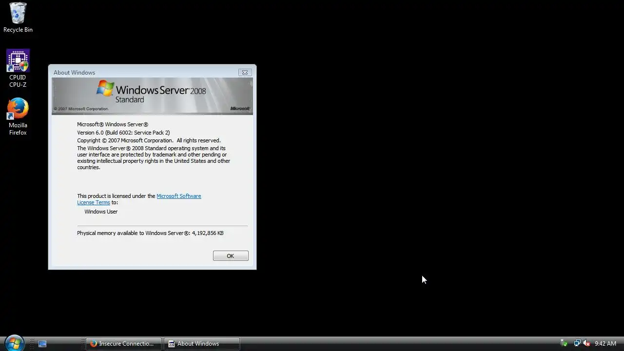This screenshot has height=351, width=624.
Task: Close the About Windows dialog
Action: pyautogui.click(x=245, y=72)
